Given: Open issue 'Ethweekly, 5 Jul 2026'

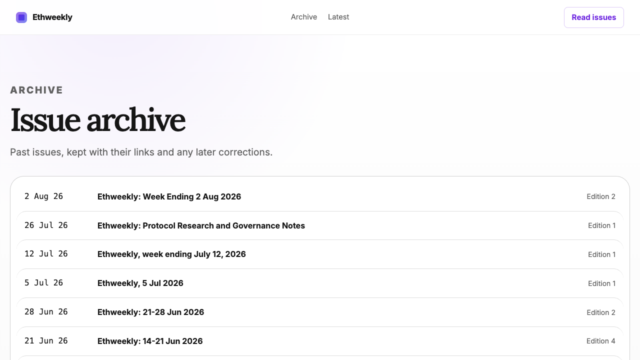Looking at the screenshot, I should pos(140,283).
